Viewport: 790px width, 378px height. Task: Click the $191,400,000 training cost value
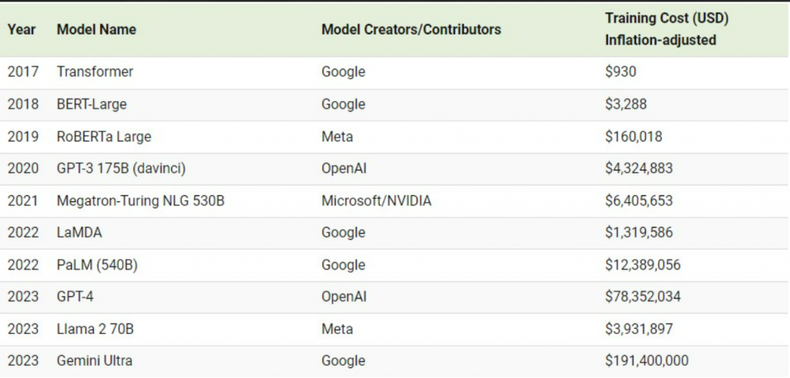(x=647, y=361)
